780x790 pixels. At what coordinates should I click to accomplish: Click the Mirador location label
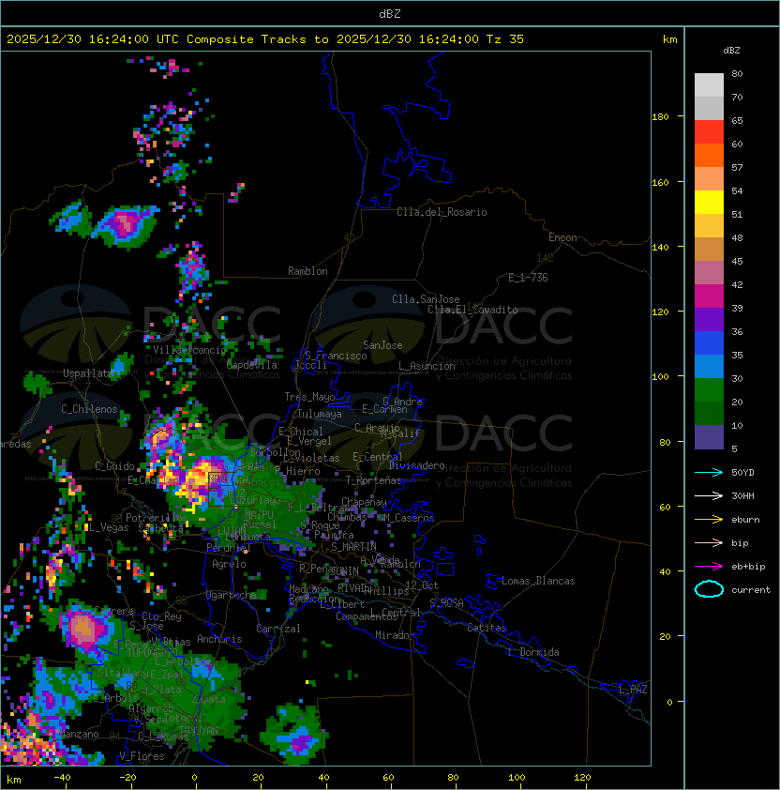pos(395,635)
